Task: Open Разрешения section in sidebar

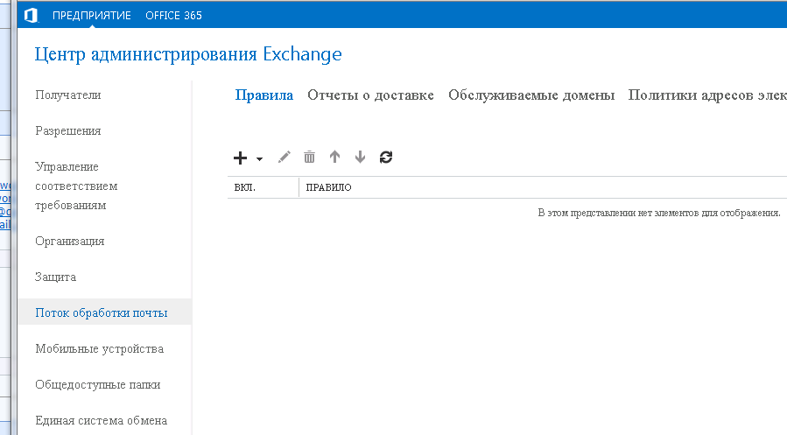Action: click(x=68, y=131)
